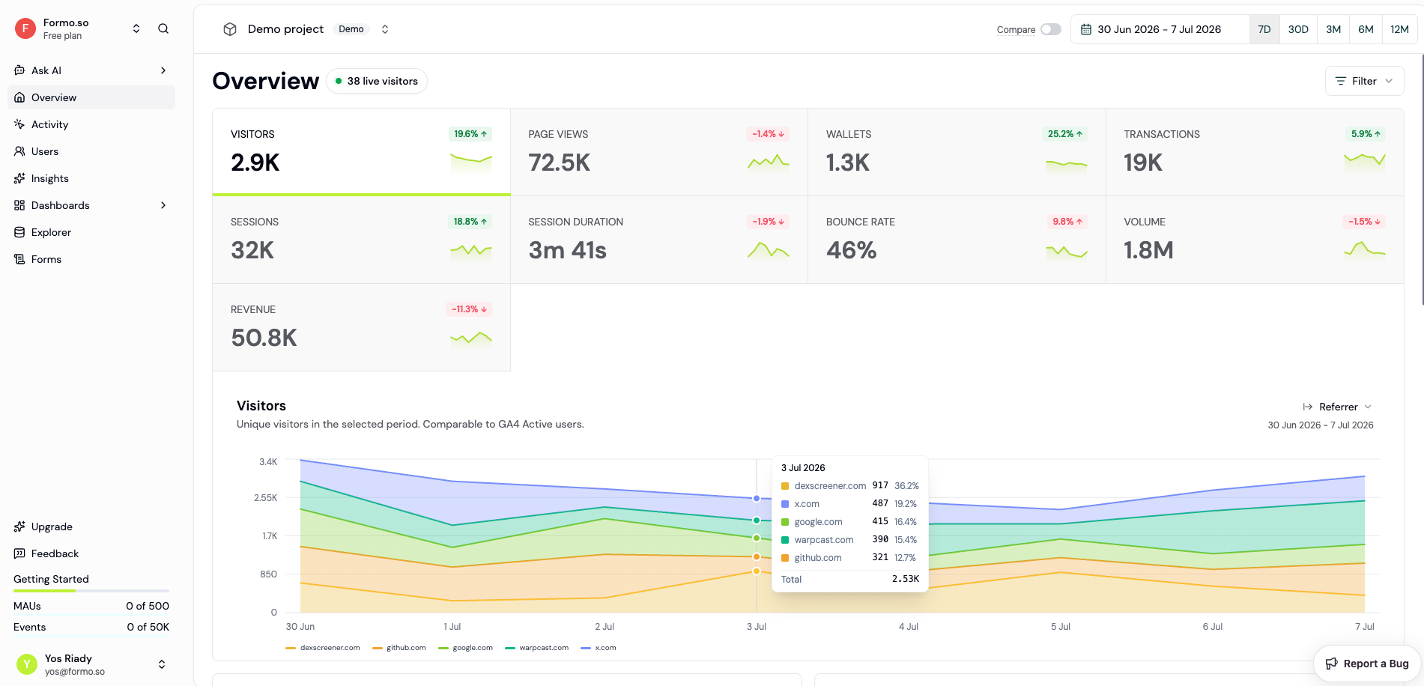The image size is (1424, 686).
Task: Select the Page Views metric card
Action: (x=658, y=152)
